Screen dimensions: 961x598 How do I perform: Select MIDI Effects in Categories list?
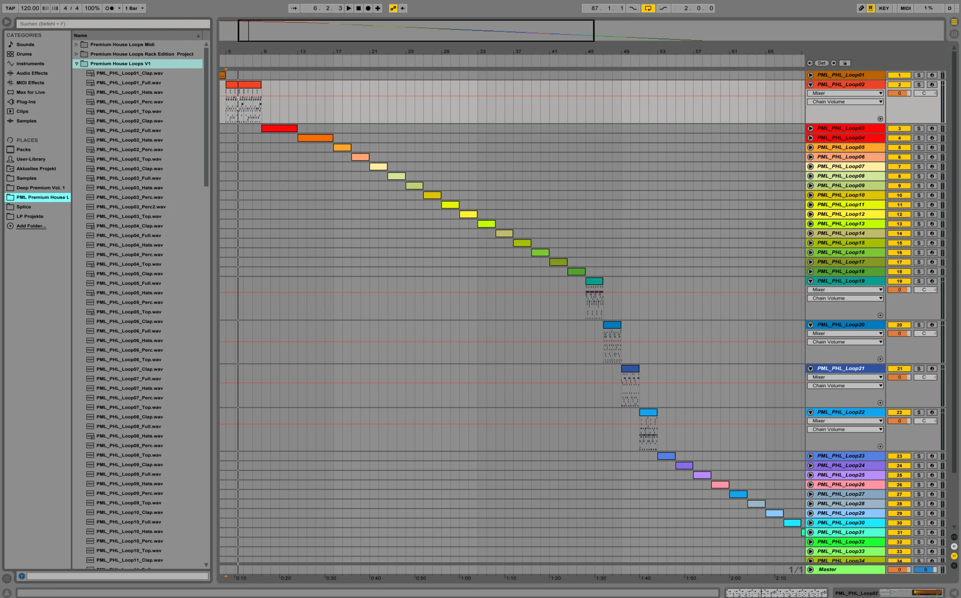[x=30, y=83]
